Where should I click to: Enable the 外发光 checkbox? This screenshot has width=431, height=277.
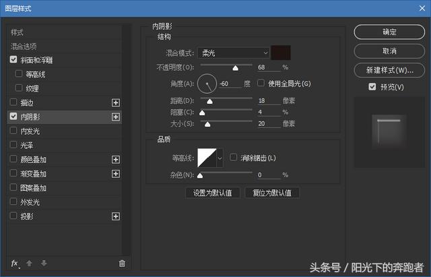[x=13, y=202]
